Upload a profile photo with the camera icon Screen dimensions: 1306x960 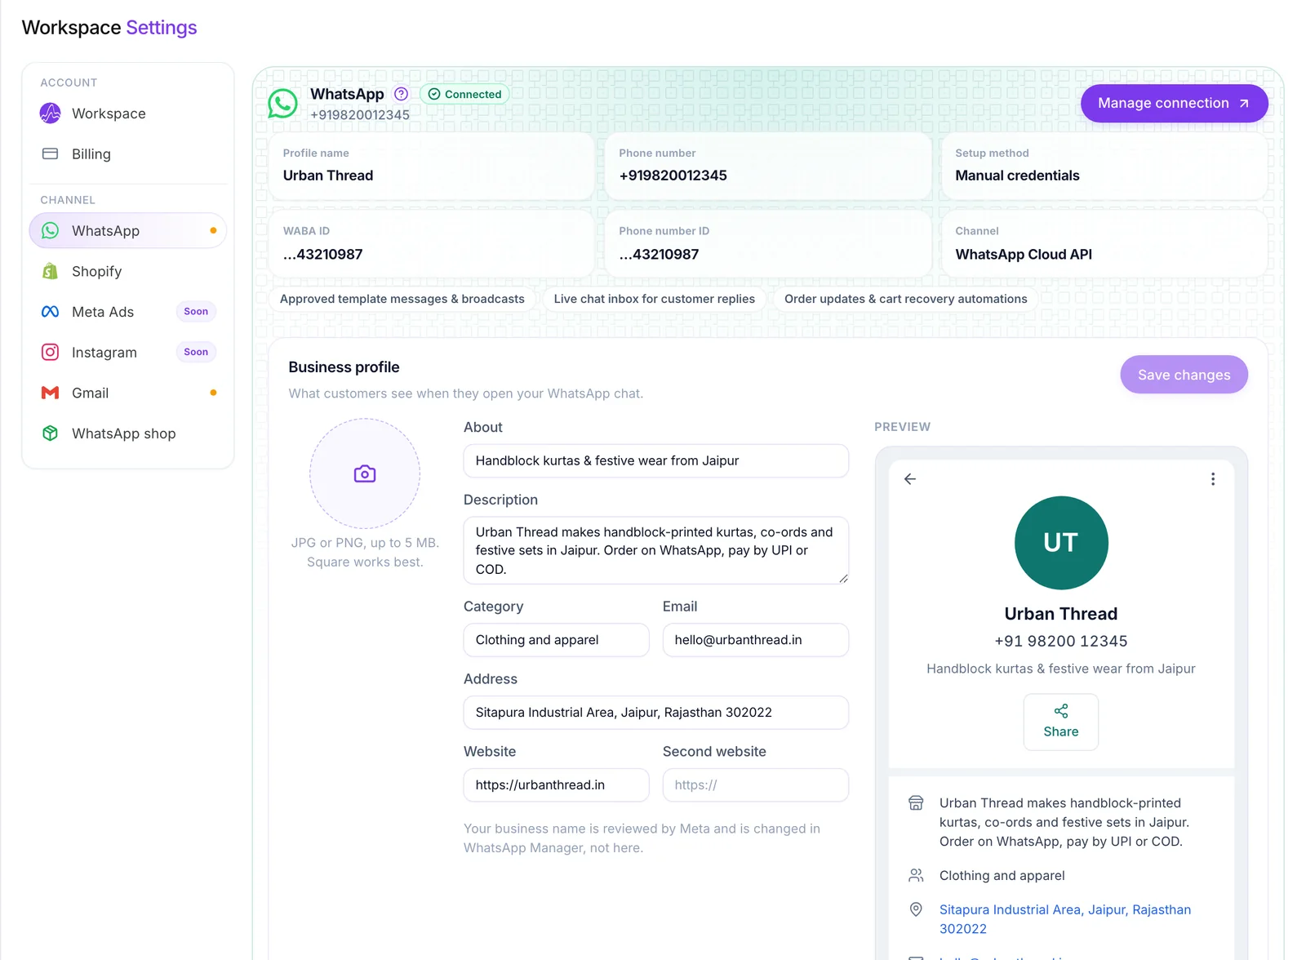tap(365, 473)
